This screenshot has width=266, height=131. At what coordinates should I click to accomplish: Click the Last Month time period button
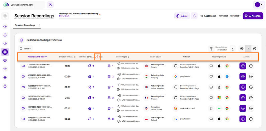(x=208, y=16)
